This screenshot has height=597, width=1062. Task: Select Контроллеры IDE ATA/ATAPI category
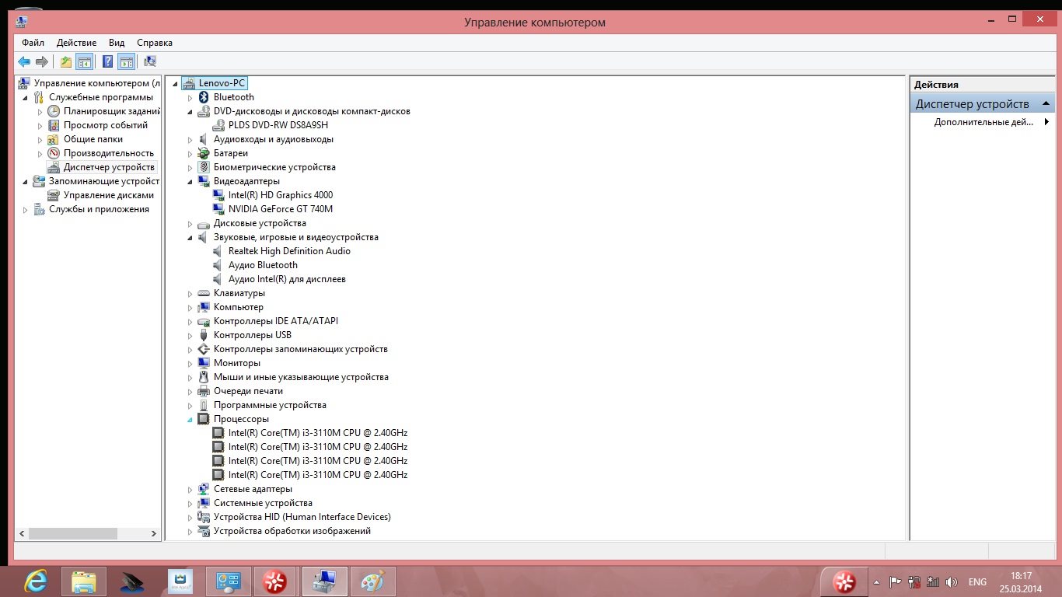pyautogui.click(x=276, y=321)
